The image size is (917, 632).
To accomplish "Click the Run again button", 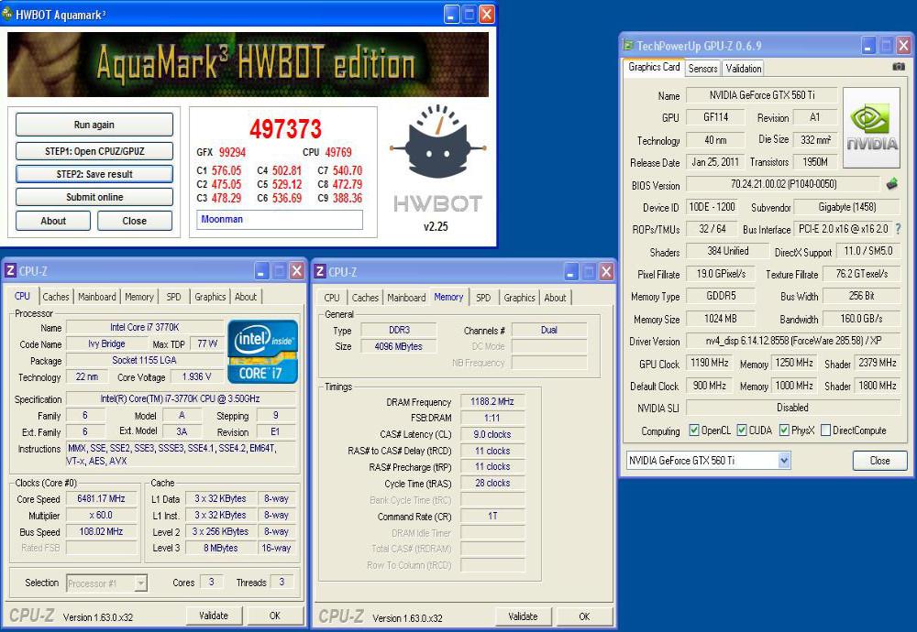I will [94, 125].
